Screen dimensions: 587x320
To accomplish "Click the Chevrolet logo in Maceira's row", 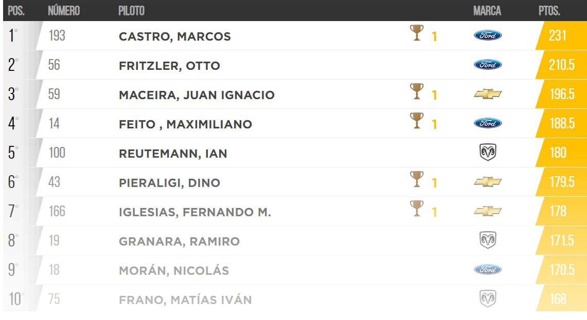I will 487,94.
